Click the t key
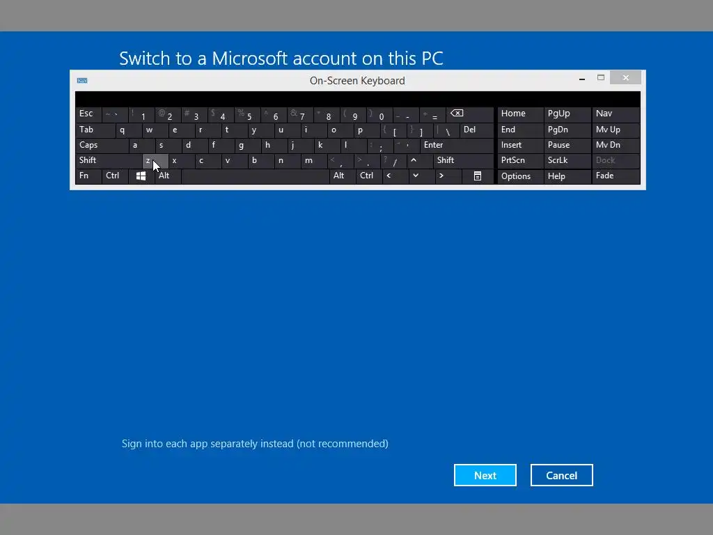This screenshot has width=713, height=535. pos(234,130)
